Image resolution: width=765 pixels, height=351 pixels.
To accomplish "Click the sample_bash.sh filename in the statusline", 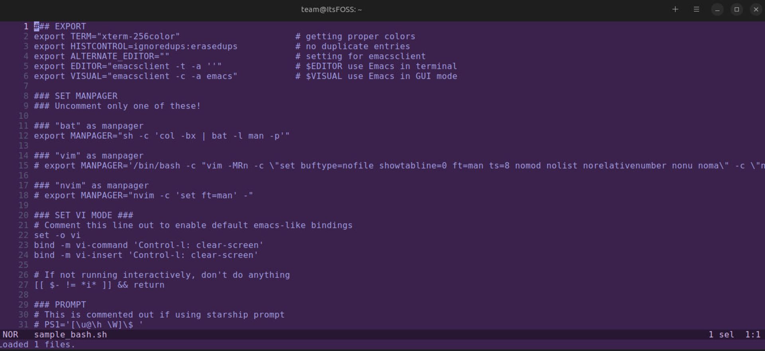I will click(x=70, y=335).
